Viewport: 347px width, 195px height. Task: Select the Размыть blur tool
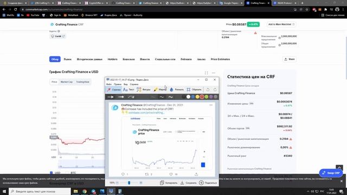point(177,89)
